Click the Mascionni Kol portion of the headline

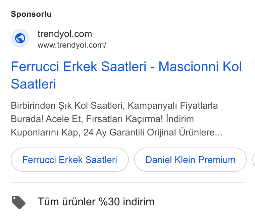200,67
